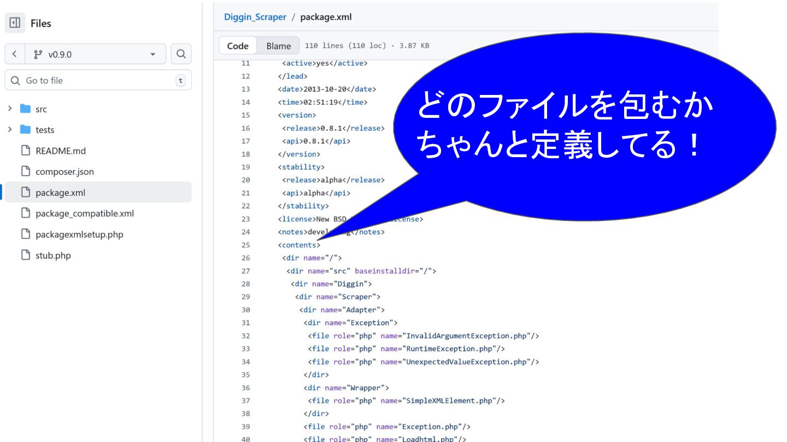This screenshot has width=787, height=442.
Task: Click the README.md file icon
Action: coord(25,151)
